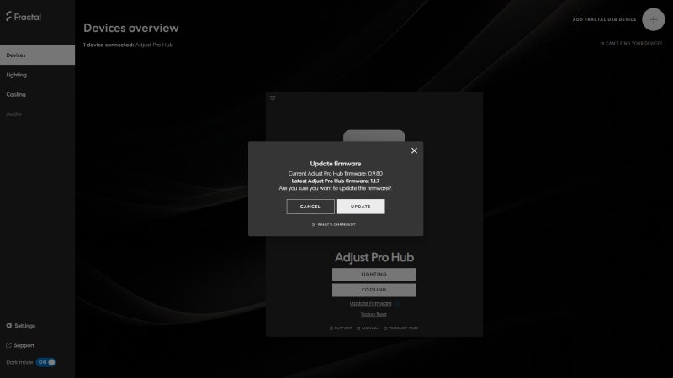The image size is (673, 378).
Task: Click the plus icon to add a USB device
Action: [654, 19]
